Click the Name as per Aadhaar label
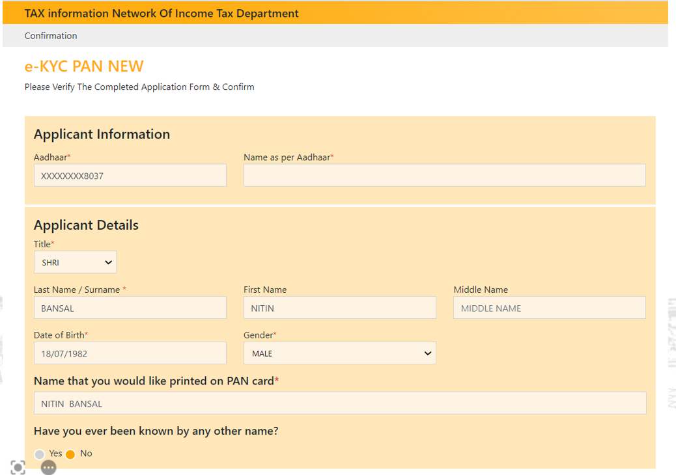The image size is (676, 475). click(289, 157)
